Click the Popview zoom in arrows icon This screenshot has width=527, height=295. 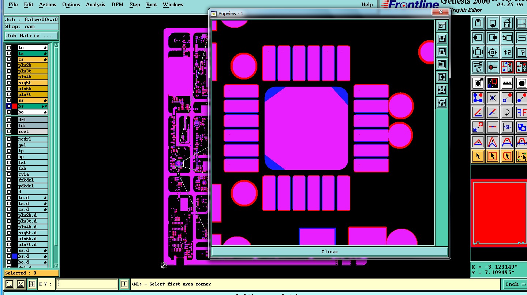click(x=442, y=90)
